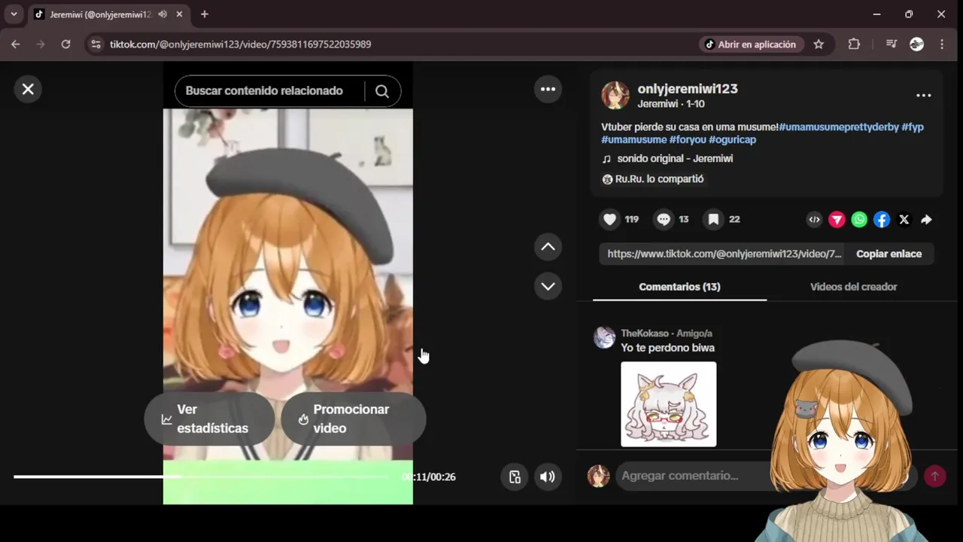Open the onlyjeremiwi123 username link
963x542 pixels.
click(x=688, y=89)
